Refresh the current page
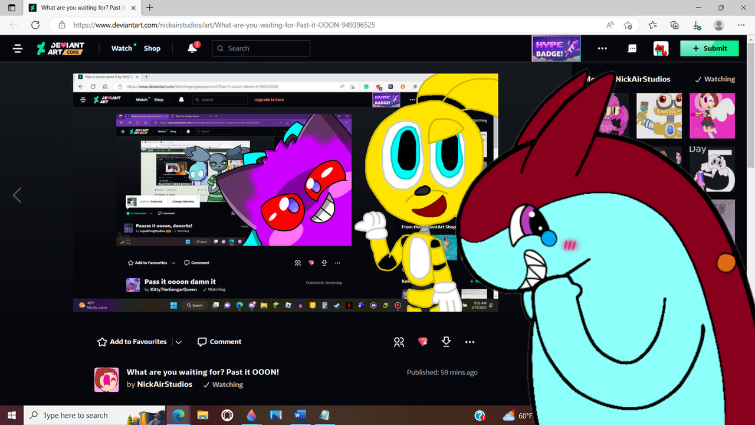 [x=35, y=25]
